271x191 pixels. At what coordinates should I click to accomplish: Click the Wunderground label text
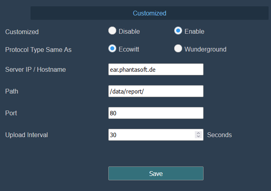(205, 50)
